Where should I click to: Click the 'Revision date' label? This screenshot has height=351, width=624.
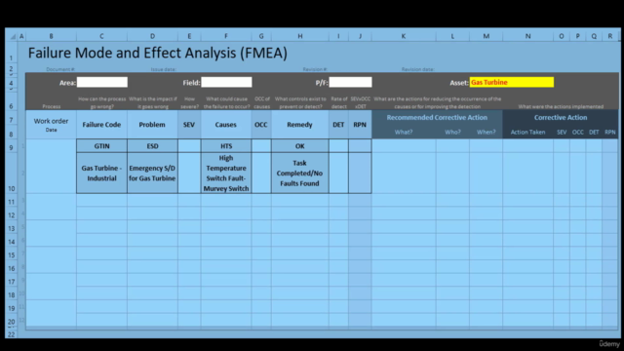[418, 69]
